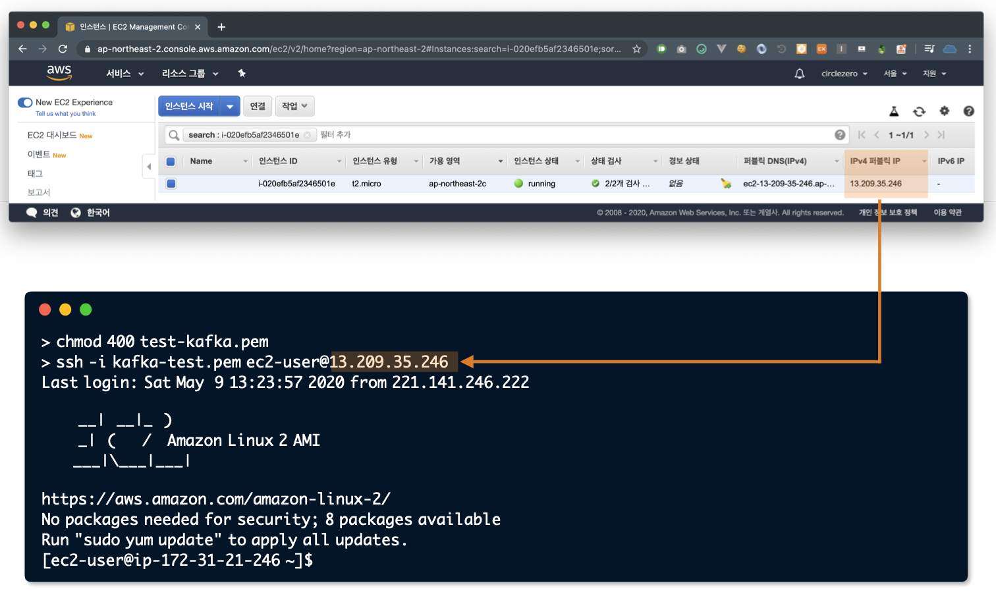Expand the 서비스 services dropdown

click(124, 74)
